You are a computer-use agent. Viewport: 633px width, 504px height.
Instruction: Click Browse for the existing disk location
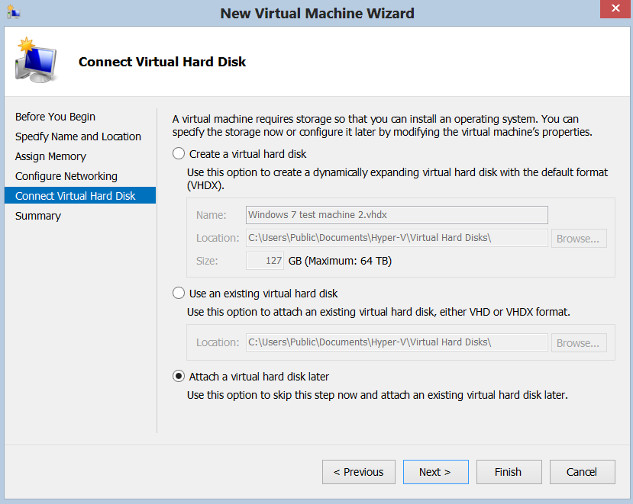[579, 342]
